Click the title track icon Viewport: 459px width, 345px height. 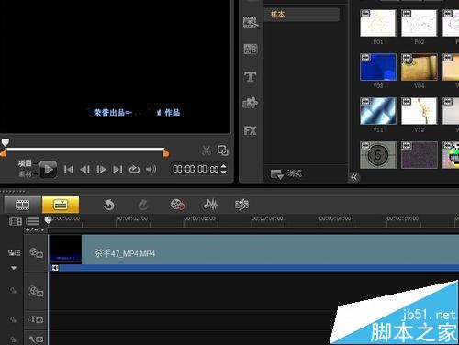[x=36, y=319]
